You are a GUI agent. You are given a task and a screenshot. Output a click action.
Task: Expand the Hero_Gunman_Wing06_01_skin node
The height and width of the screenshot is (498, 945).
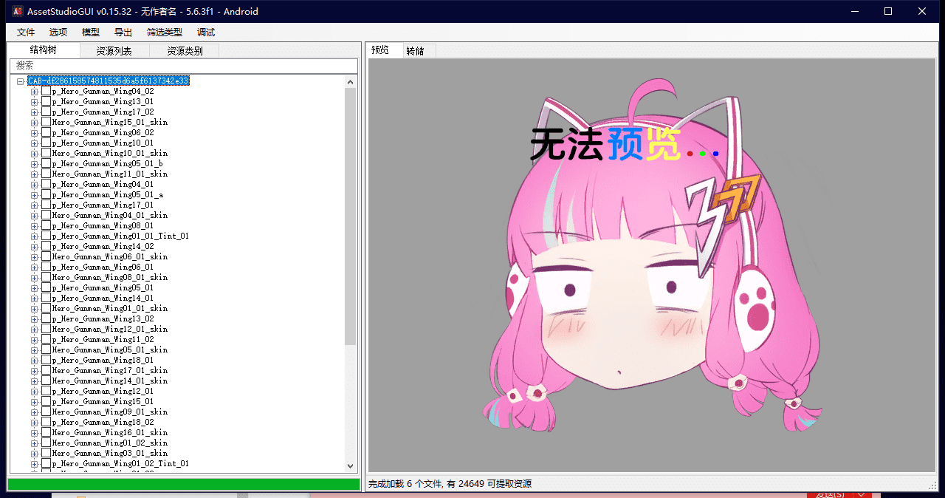[34, 257]
